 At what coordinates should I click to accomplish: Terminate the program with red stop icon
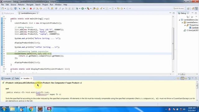coord(31,8)
